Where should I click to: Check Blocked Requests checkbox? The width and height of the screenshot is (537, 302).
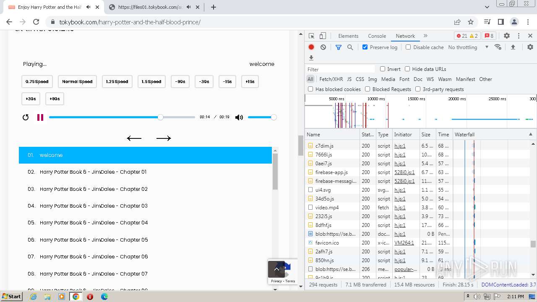coord(368,89)
